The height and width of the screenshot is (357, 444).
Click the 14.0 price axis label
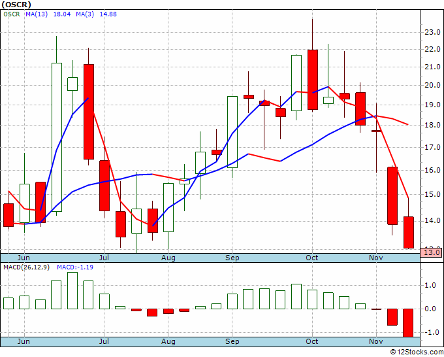(432, 220)
